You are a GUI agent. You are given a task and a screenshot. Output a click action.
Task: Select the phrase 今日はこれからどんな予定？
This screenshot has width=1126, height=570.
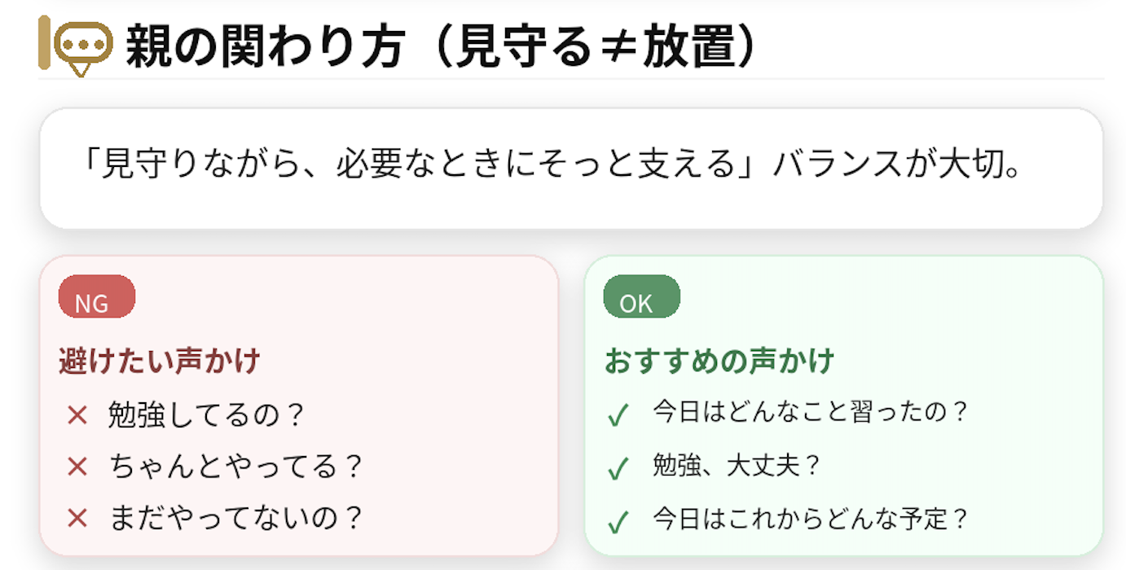[809, 519]
